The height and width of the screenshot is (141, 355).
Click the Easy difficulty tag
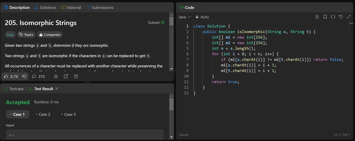(10, 34)
